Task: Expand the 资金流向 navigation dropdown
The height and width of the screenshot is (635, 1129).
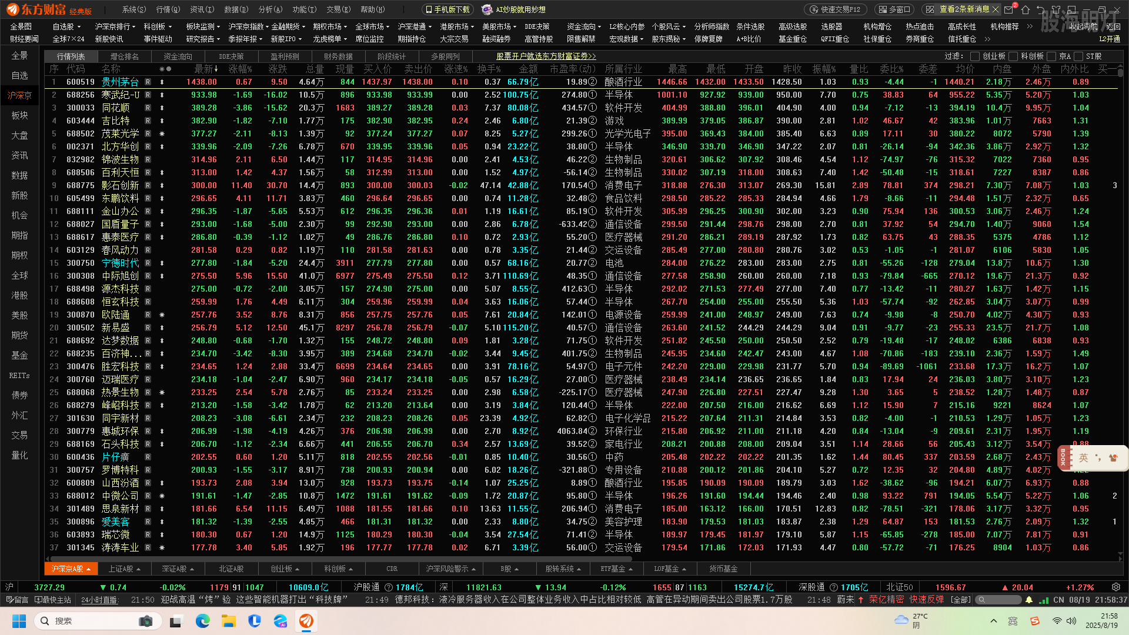Action: 599,26
